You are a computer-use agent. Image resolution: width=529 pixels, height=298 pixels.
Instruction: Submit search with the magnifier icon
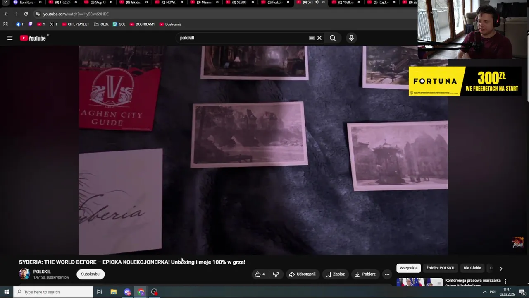pyautogui.click(x=333, y=38)
